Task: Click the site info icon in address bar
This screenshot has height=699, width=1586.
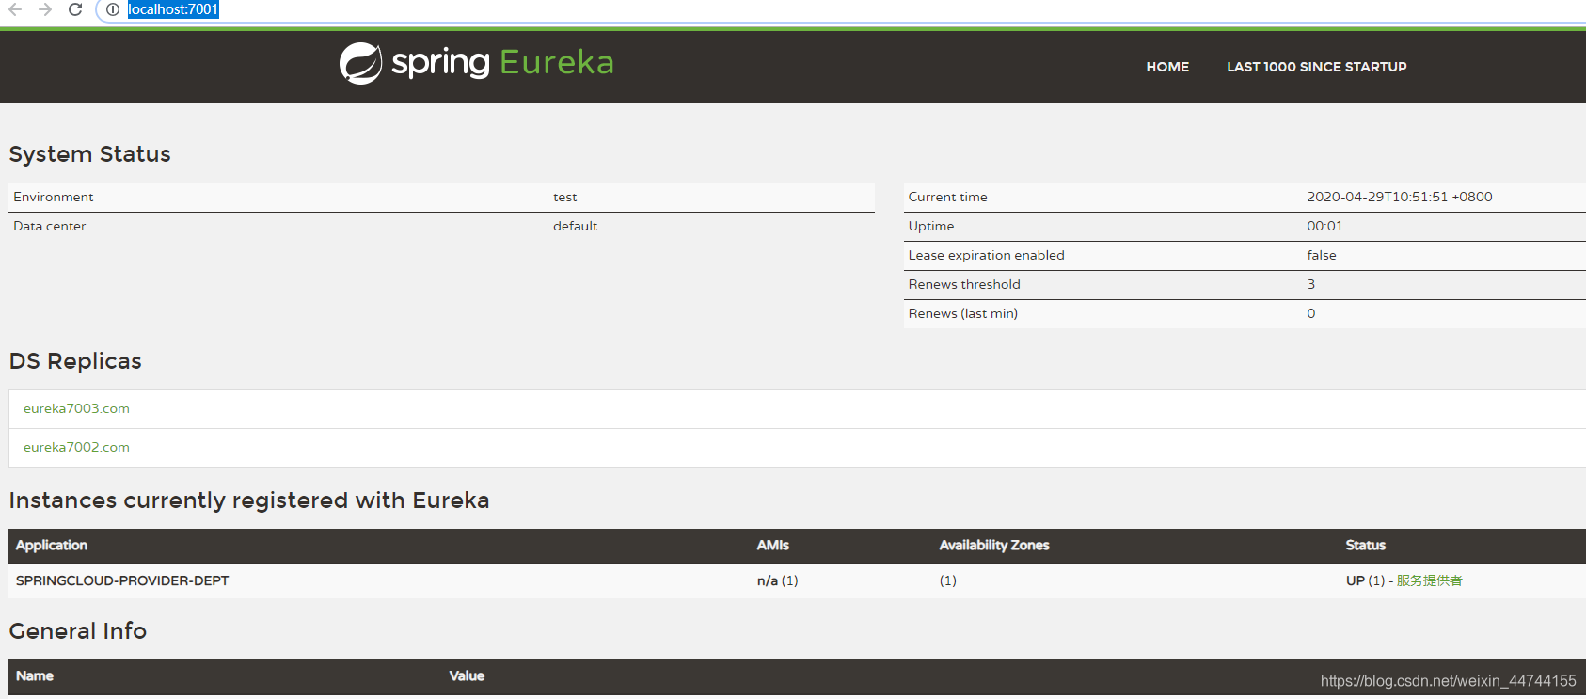Action: [x=112, y=9]
